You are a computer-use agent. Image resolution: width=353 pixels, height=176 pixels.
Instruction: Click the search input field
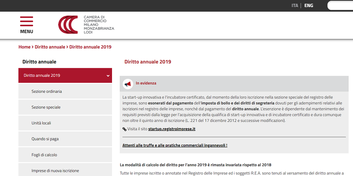coord(340,6)
